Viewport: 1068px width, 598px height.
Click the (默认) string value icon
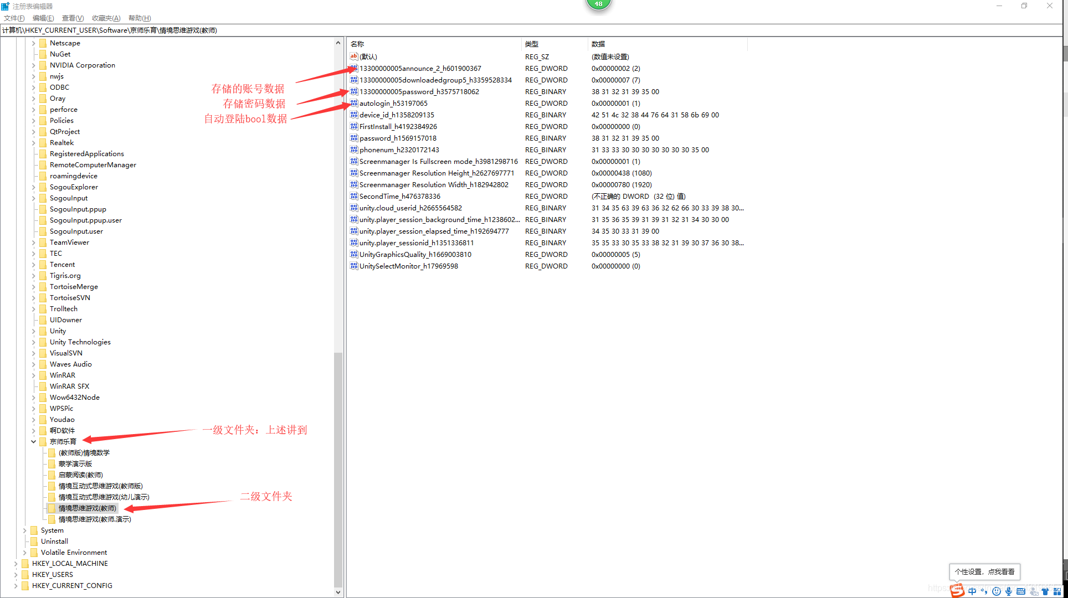coord(354,56)
